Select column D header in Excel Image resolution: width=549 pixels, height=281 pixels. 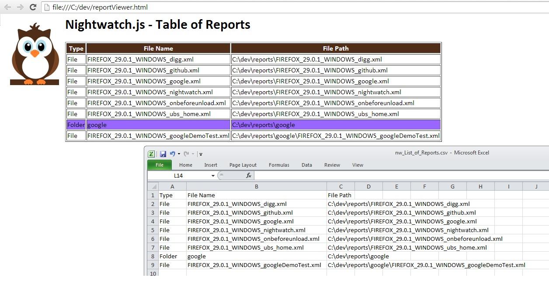pos(368,187)
